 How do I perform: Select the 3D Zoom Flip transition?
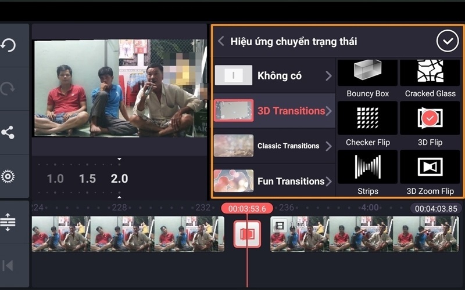point(430,173)
